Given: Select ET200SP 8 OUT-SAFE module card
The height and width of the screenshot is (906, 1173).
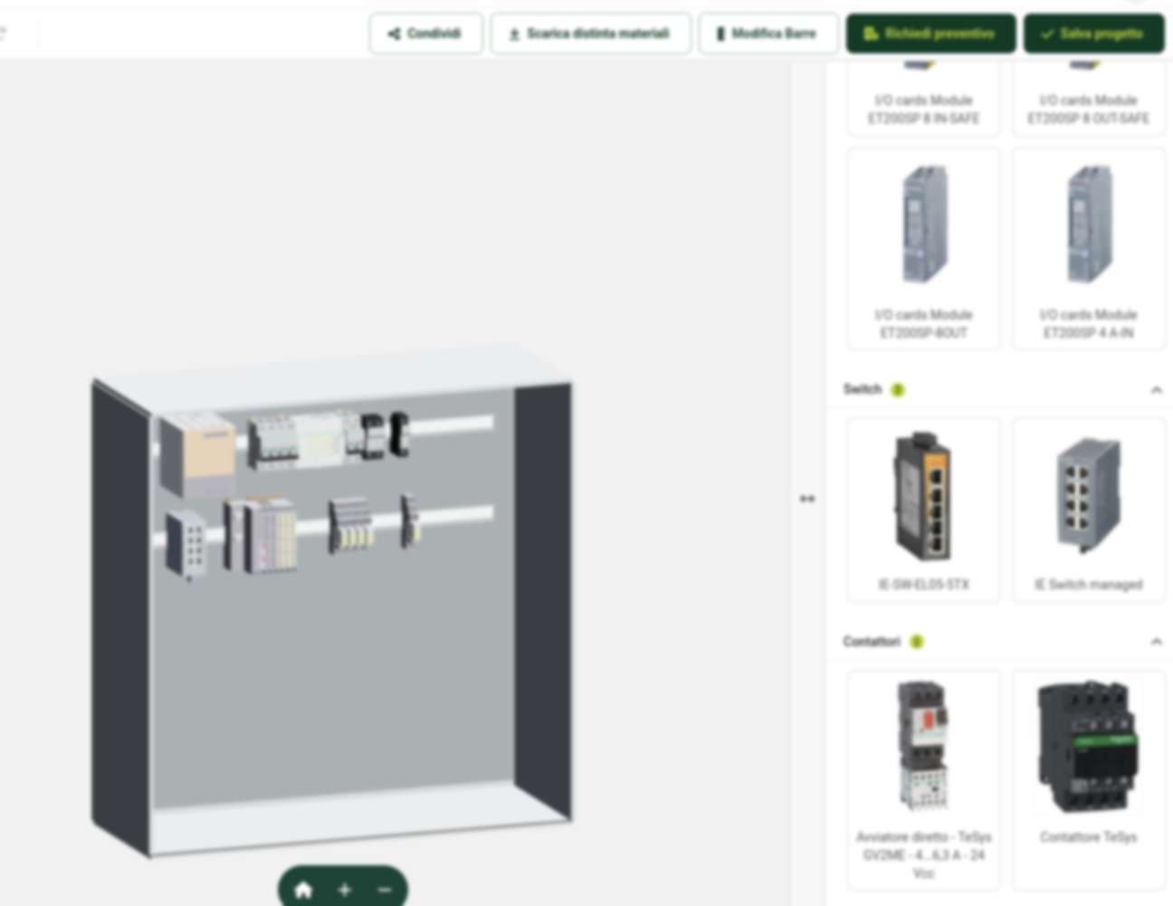Looking at the screenshot, I should pos(1088,98).
